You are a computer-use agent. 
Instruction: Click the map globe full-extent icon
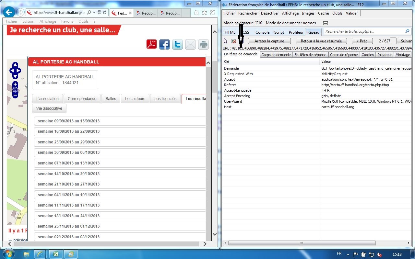(x=15, y=90)
